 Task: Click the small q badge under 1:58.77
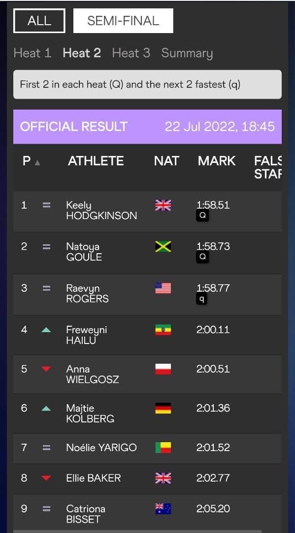(202, 299)
